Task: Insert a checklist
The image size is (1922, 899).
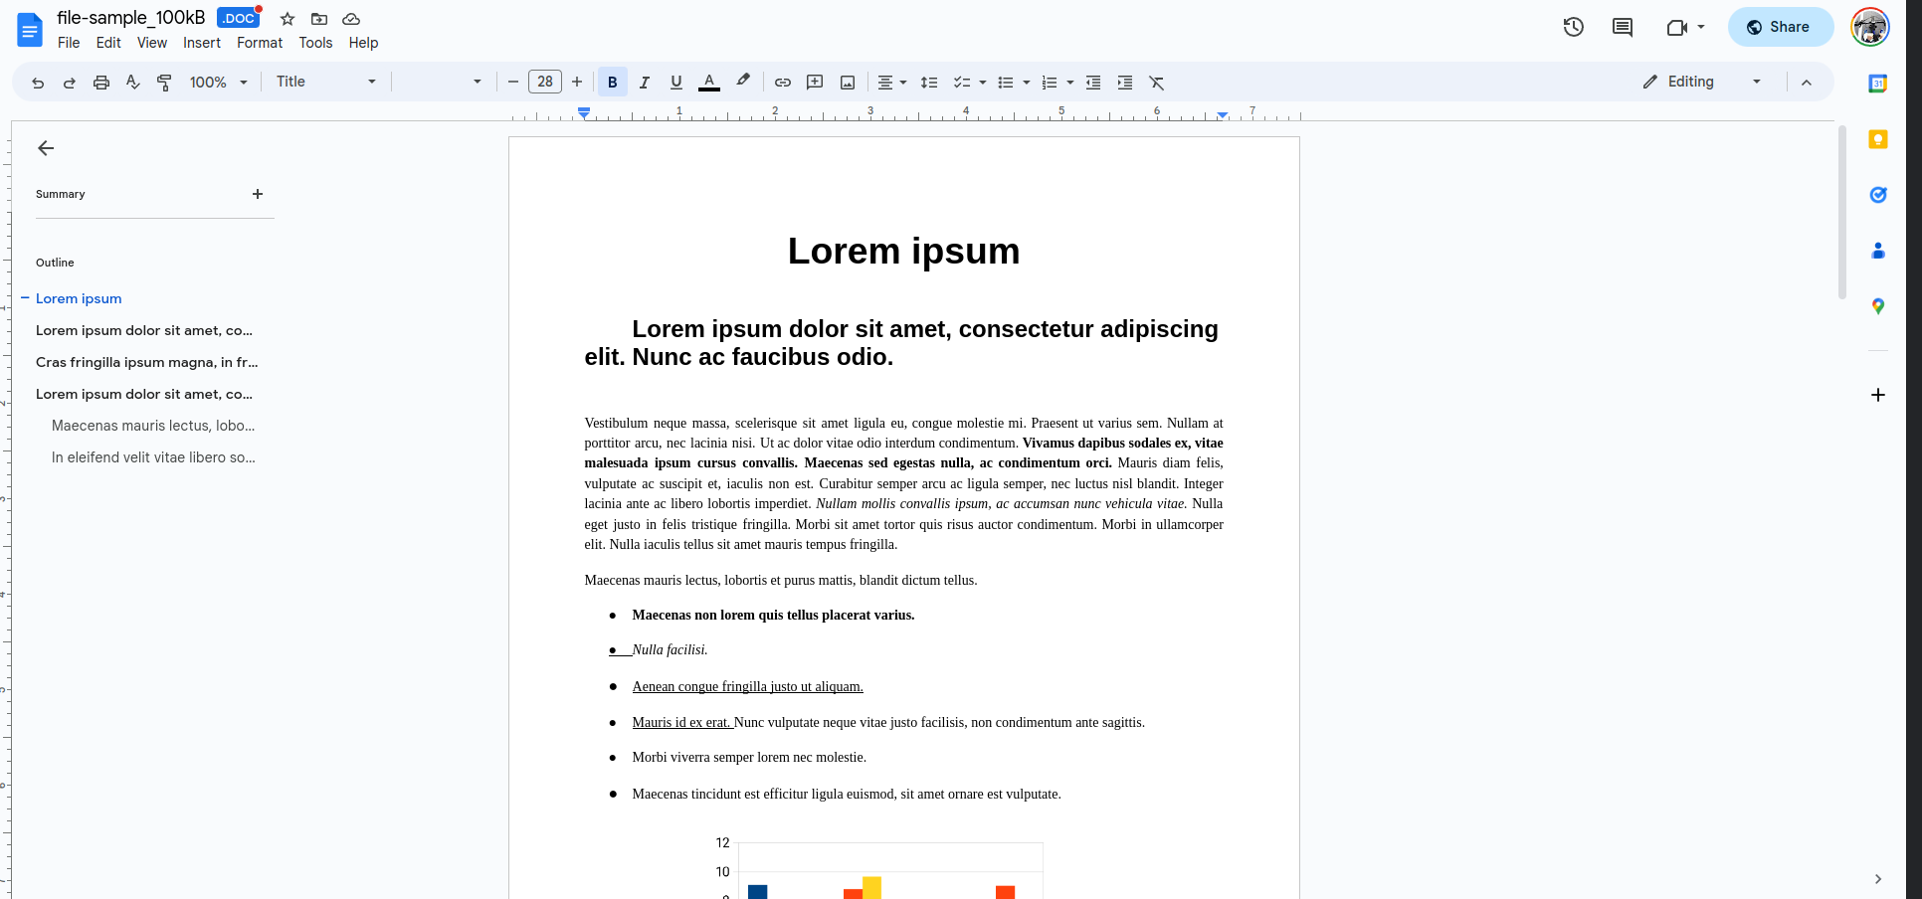Action: point(961,83)
